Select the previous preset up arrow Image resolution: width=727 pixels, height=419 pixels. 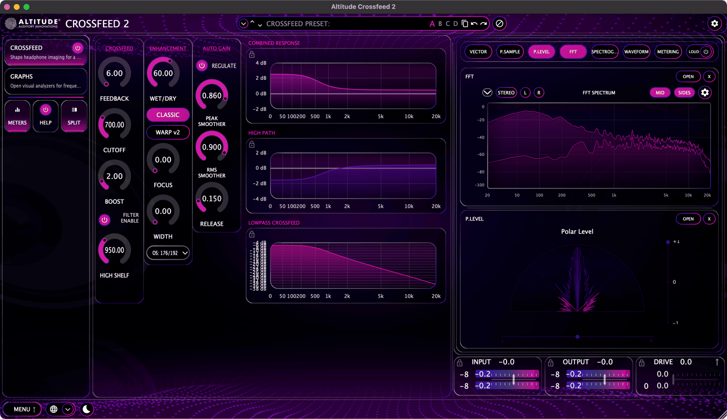click(253, 23)
